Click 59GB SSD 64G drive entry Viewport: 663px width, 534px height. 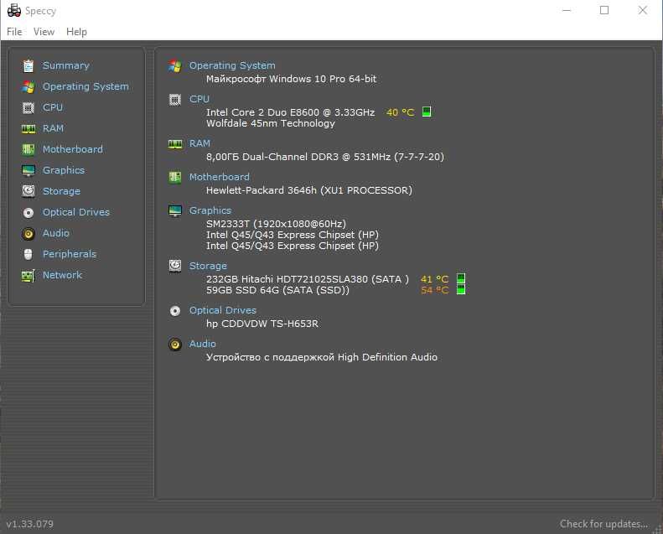pyautogui.click(x=277, y=290)
